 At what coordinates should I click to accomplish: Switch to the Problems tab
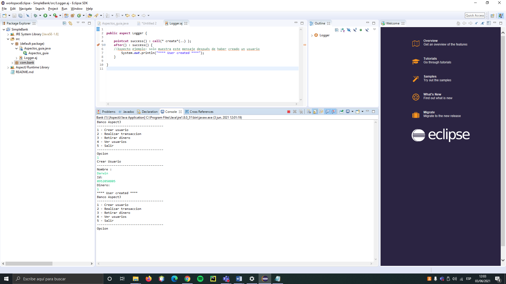coord(108,111)
